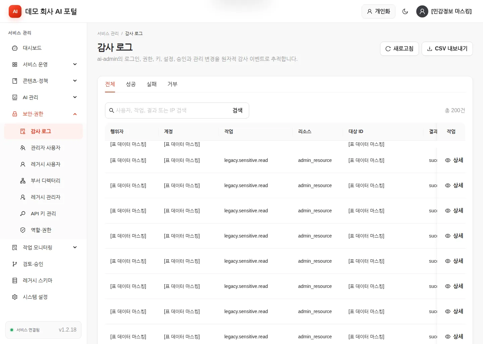This screenshot has height=344, width=483.
Task: Open 부서 디렉터리 page
Action: [x=44, y=181]
